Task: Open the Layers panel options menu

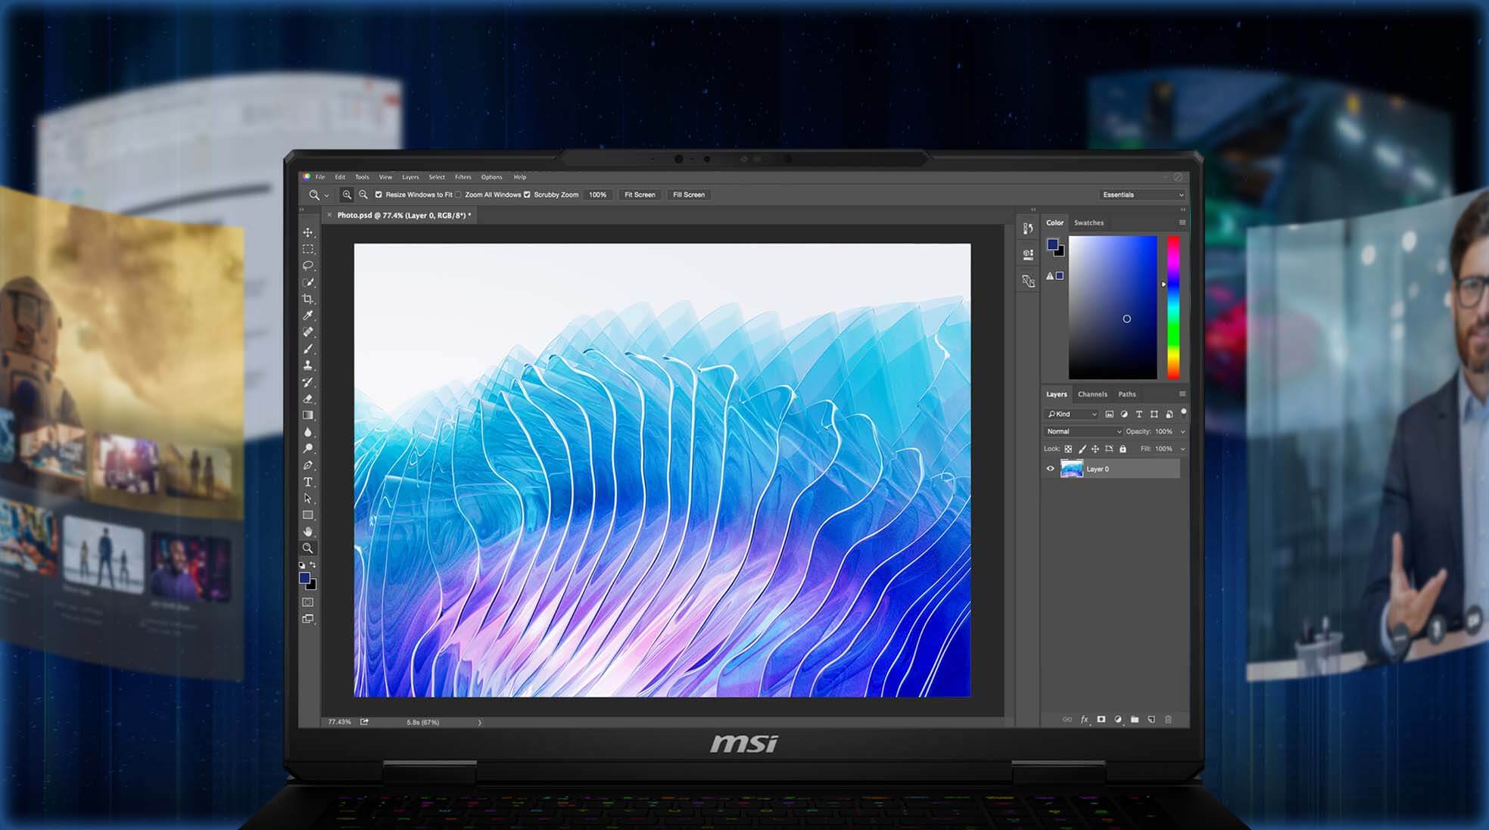Action: [x=1182, y=394]
